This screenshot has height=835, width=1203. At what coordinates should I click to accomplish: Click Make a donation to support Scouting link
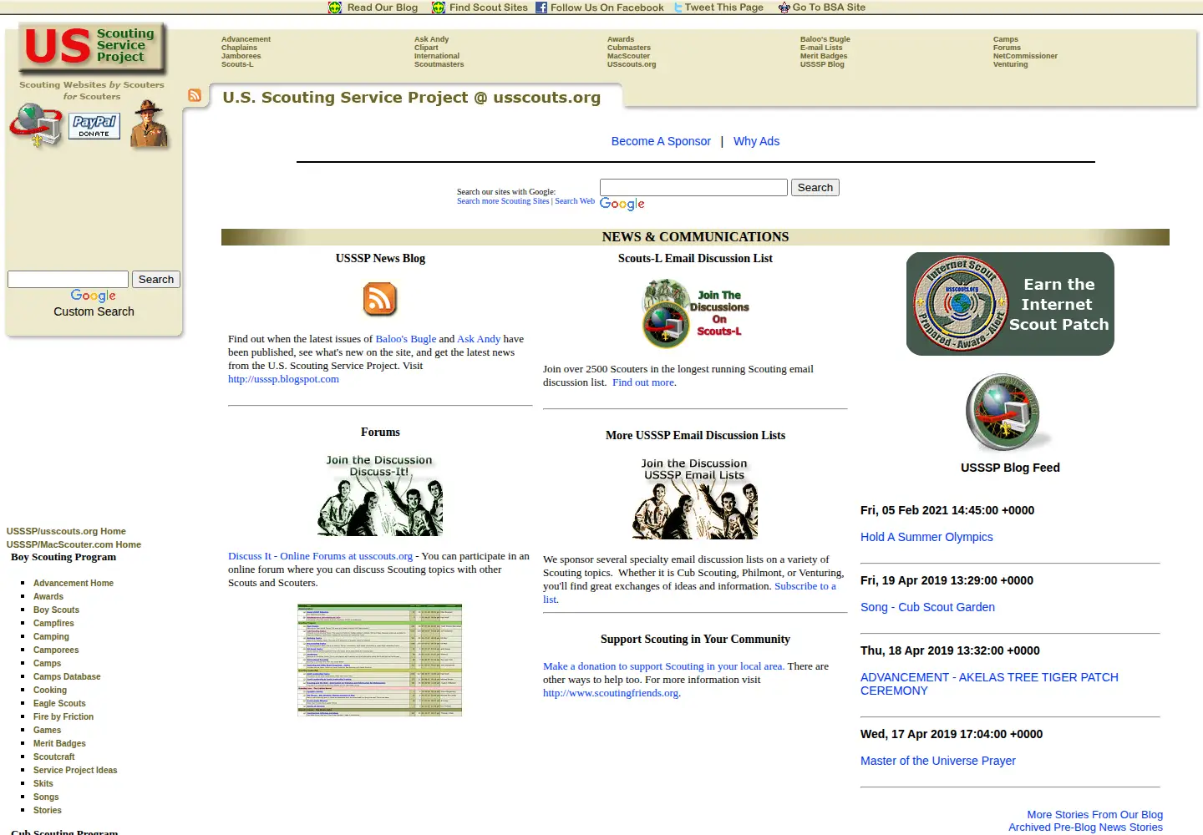point(663,666)
